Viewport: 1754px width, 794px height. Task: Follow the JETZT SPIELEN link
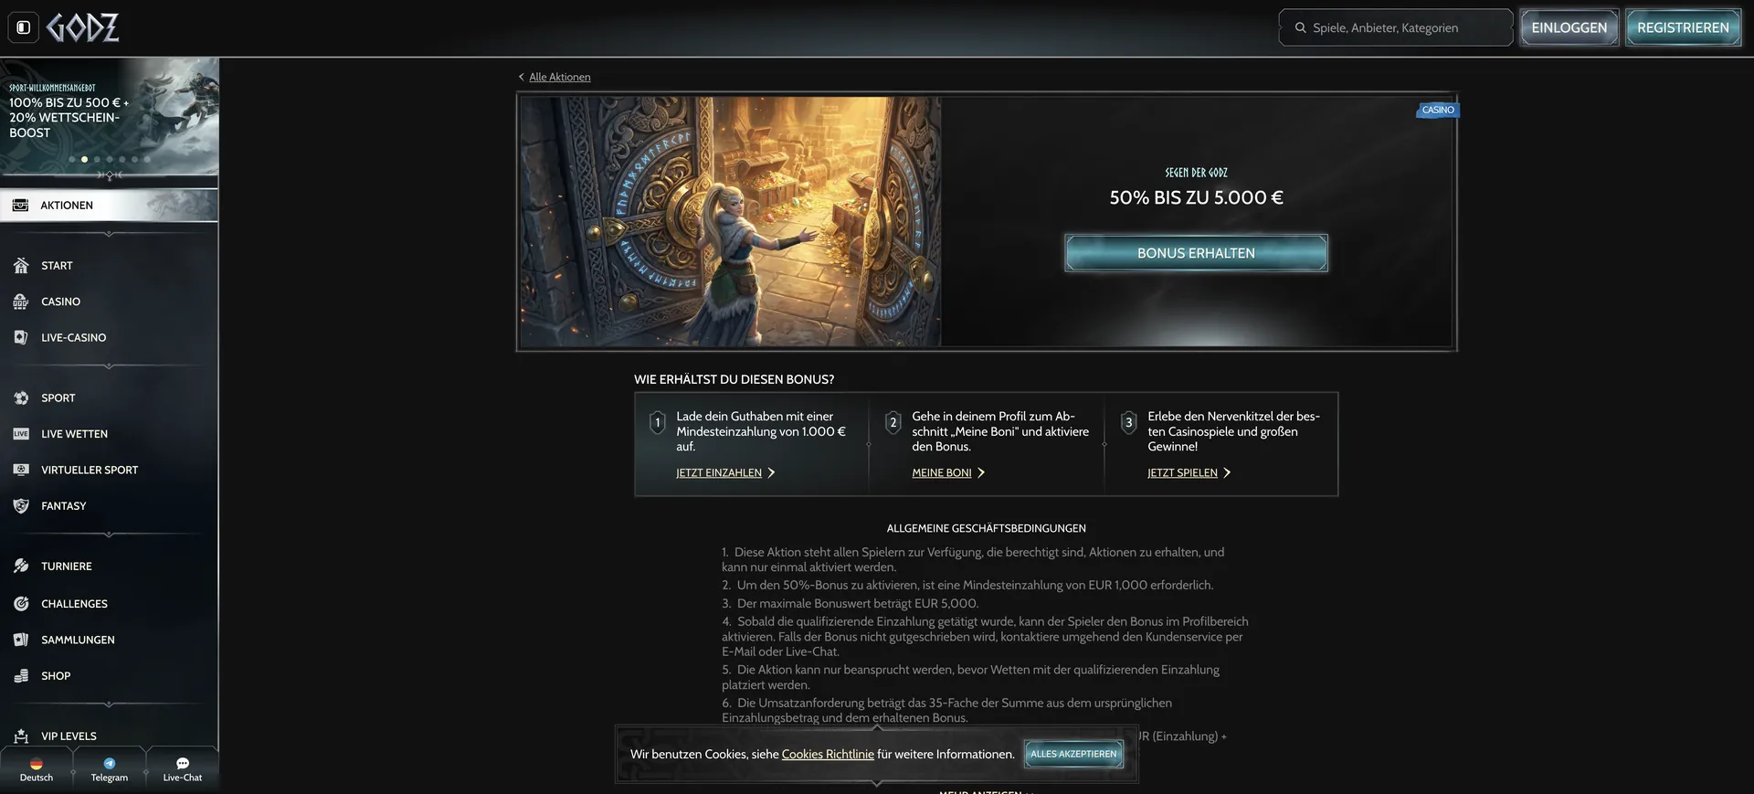pyautogui.click(x=1189, y=473)
